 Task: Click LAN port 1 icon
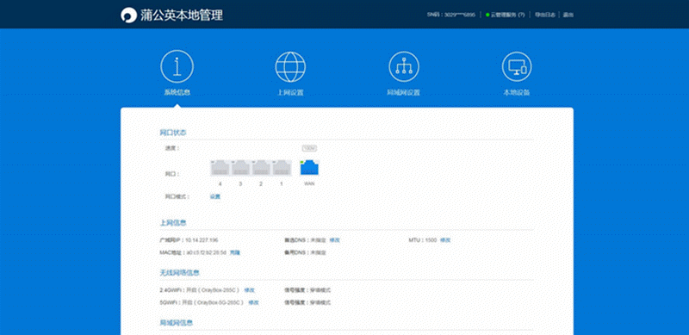(x=282, y=169)
